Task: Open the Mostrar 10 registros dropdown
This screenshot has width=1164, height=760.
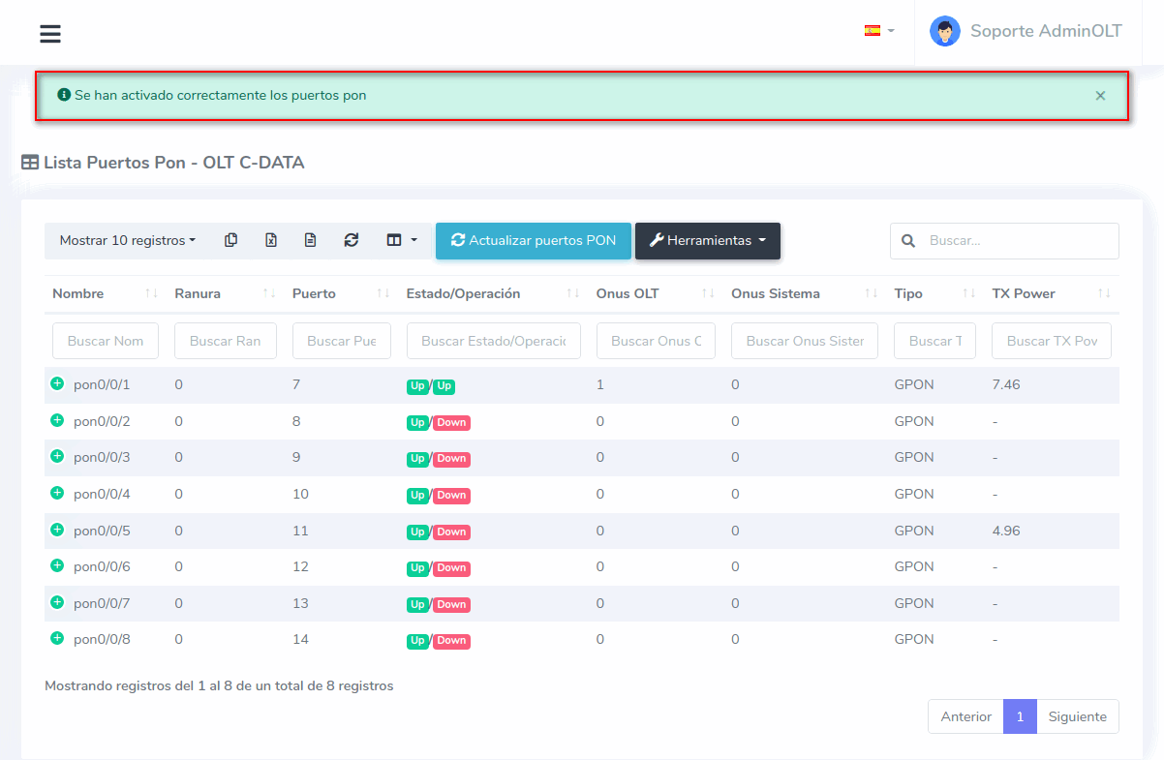Action: pyautogui.click(x=127, y=240)
